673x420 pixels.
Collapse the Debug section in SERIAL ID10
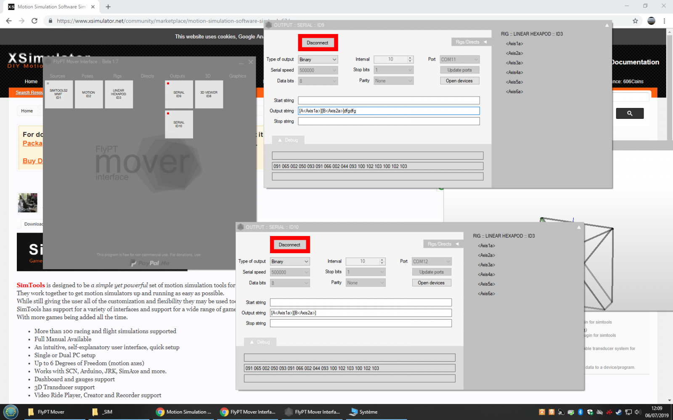(x=260, y=342)
